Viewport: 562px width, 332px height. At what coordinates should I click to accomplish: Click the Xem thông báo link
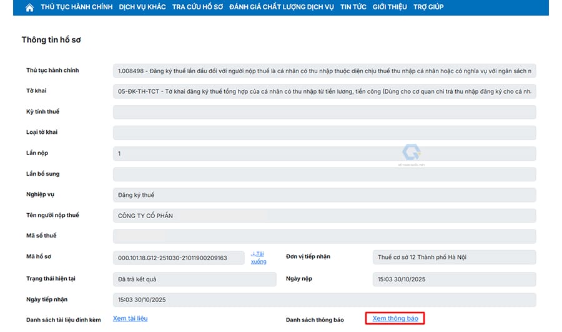395,319
